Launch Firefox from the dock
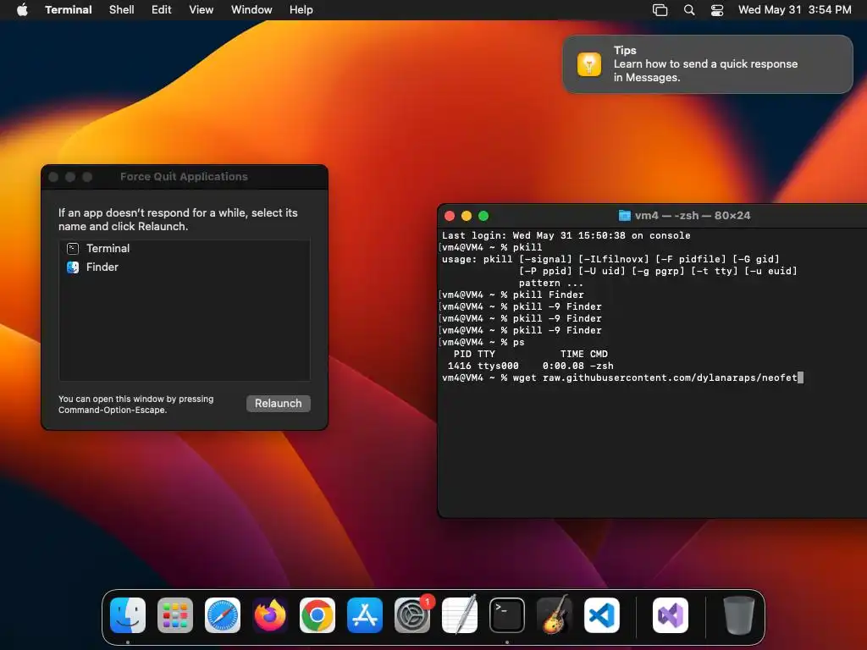Image resolution: width=867 pixels, height=650 pixels. coord(270,615)
